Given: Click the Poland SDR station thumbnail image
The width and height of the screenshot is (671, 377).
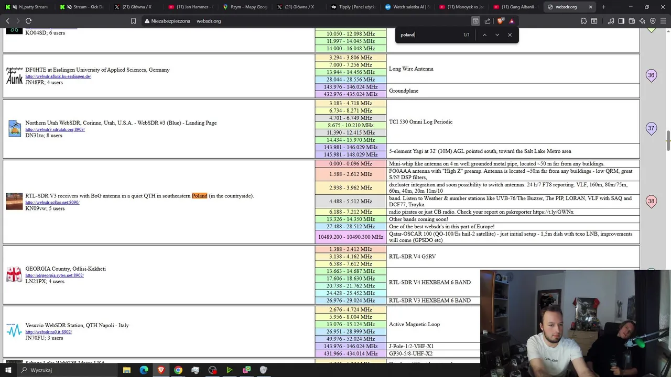Looking at the screenshot, I should tap(14, 202).
